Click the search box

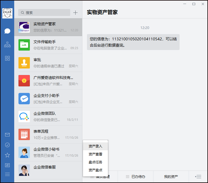pos(44,13)
